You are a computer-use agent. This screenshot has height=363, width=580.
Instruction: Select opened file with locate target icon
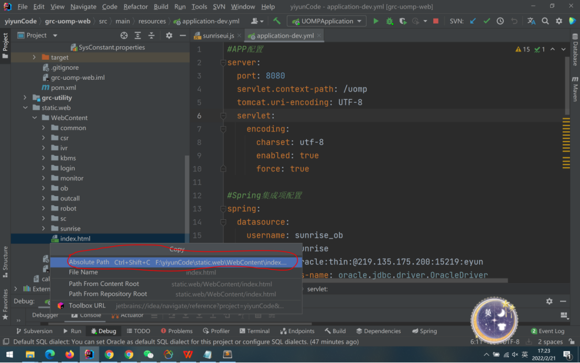(x=124, y=36)
